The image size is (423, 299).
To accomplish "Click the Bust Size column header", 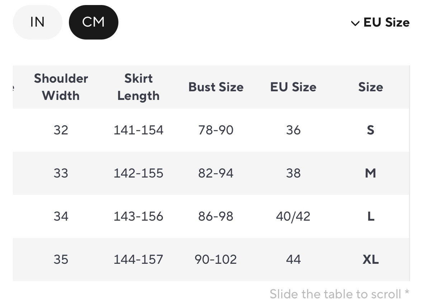I will 216,87.
